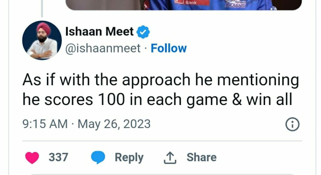Click the 9:15 AM time text
The image size is (321, 175).
coord(45,124)
